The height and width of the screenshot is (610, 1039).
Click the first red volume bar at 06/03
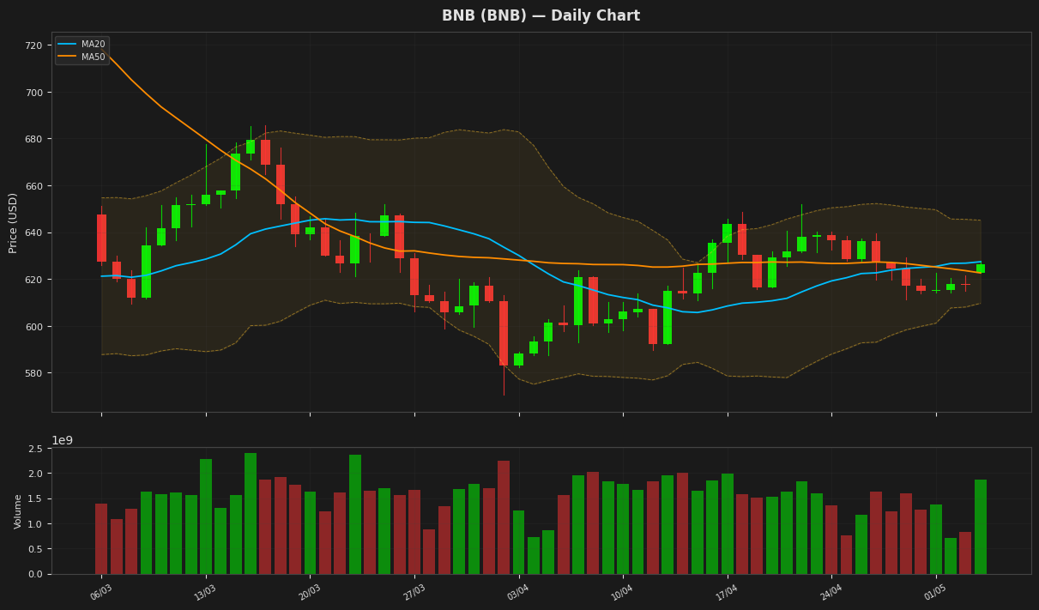point(101,539)
